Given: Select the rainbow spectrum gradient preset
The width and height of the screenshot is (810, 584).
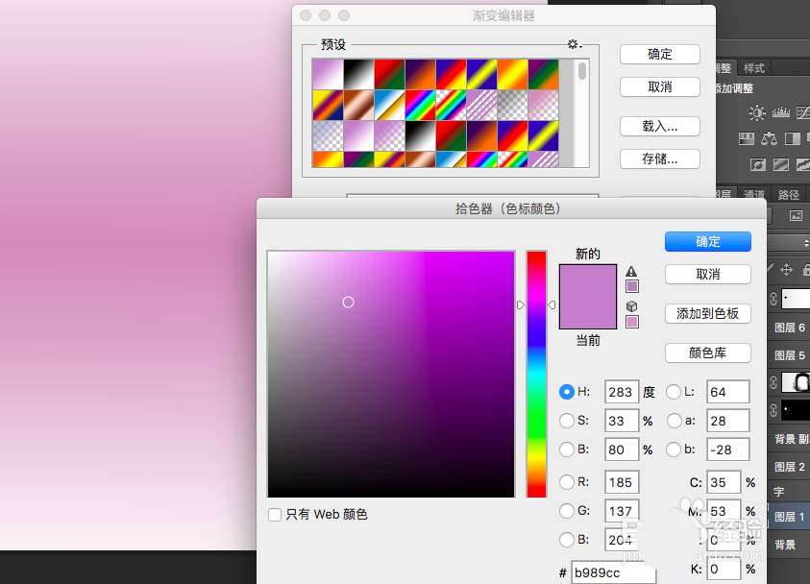Looking at the screenshot, I should pyautogui.click(x=421, y=106).
